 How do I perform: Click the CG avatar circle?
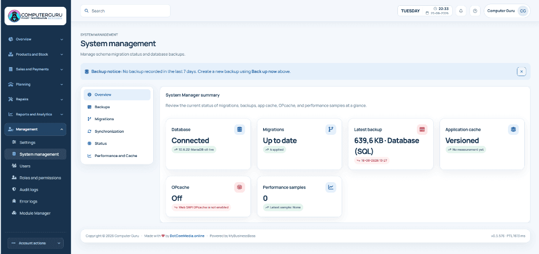coord(523,11)
